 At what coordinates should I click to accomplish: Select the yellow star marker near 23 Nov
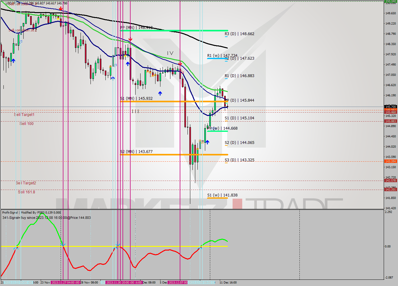pos(58,19)
